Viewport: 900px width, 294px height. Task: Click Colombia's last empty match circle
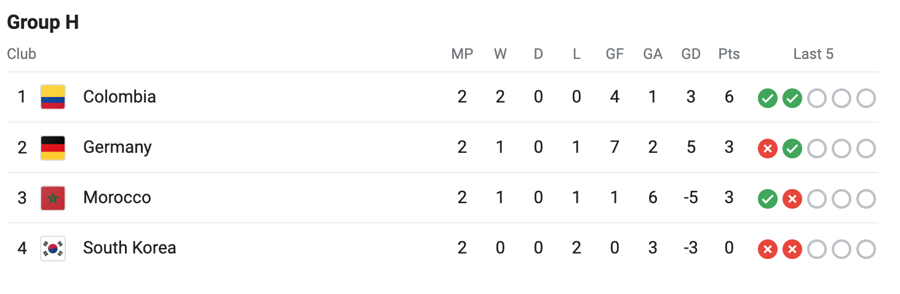[x=866, y=98]
